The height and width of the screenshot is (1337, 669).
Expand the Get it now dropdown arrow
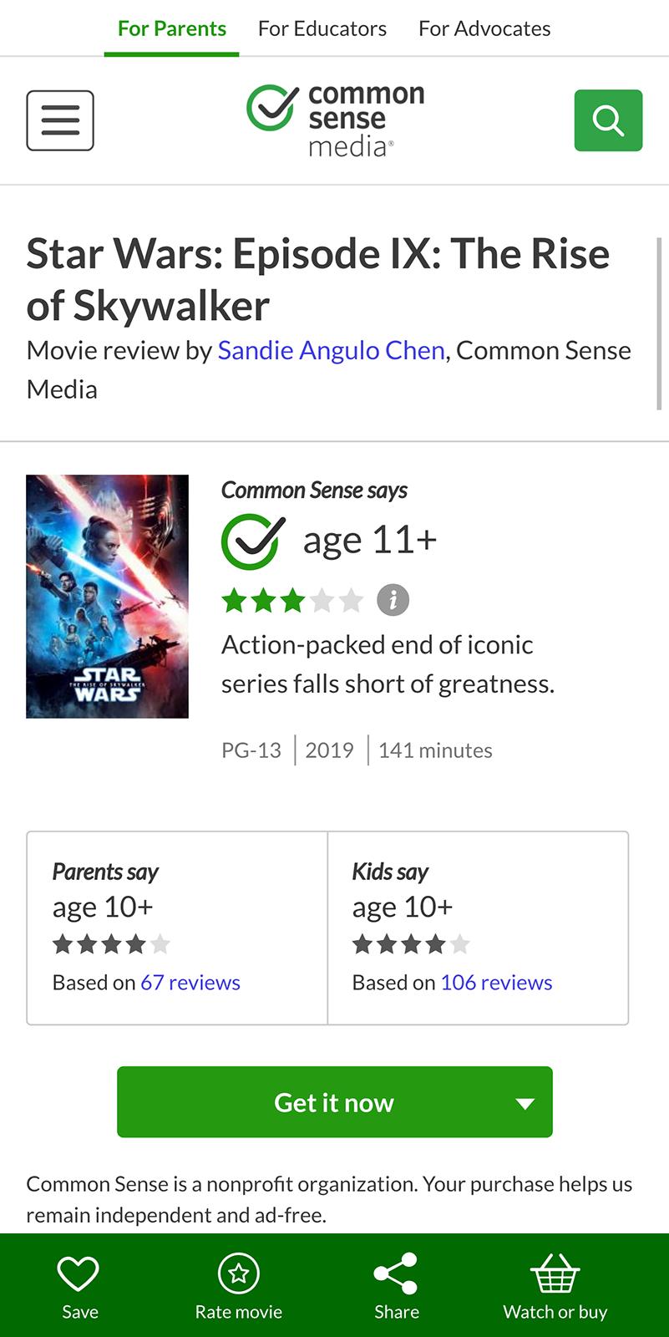(524, 1102)
